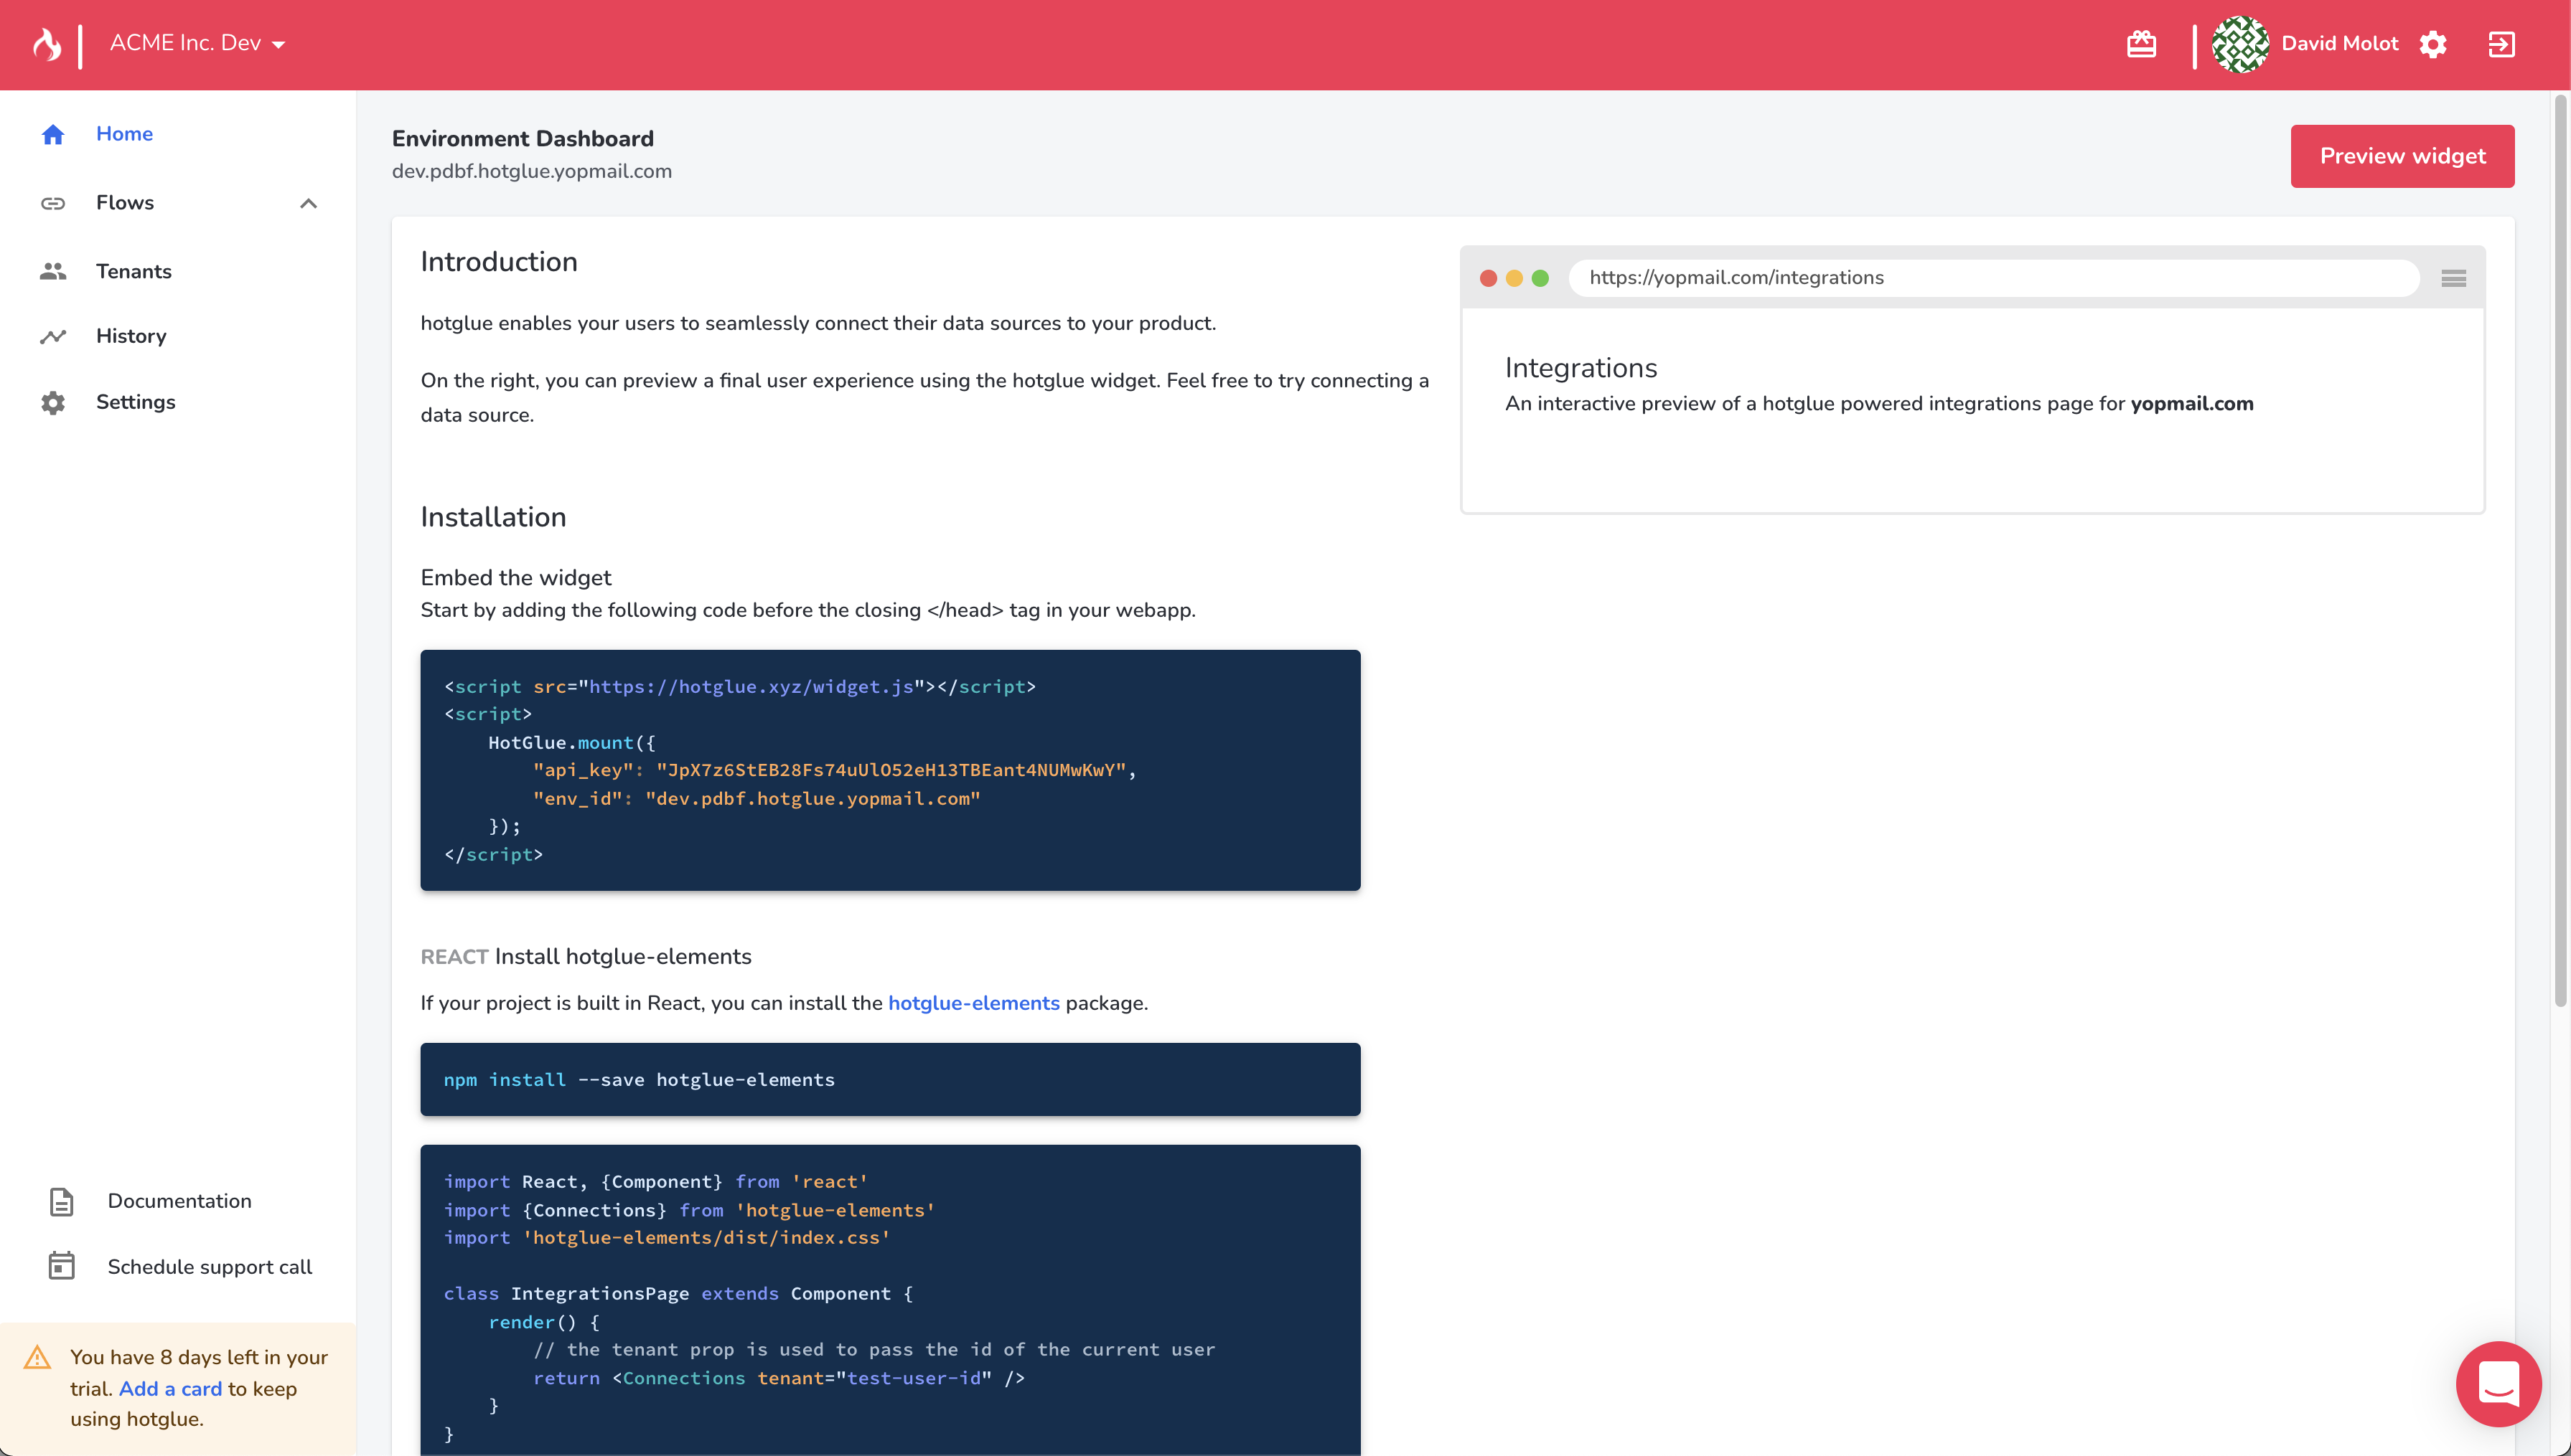Open Flows menu item
Image resolution: width=2571 pixels, height=1456 pixels.
click(x=125, y=203)
